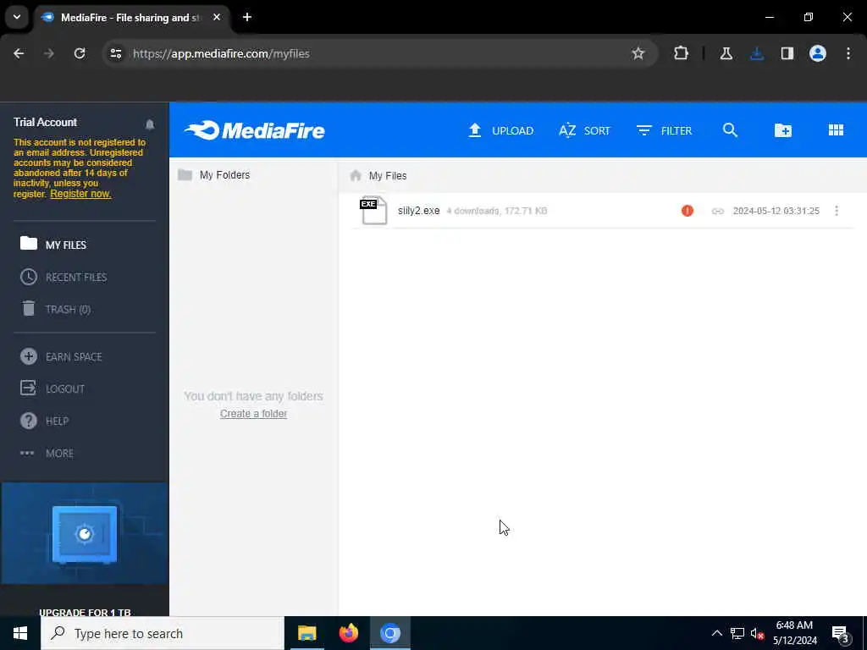Click the Chrome taskbar icon
Screen dimensions: 867x650
389,633
